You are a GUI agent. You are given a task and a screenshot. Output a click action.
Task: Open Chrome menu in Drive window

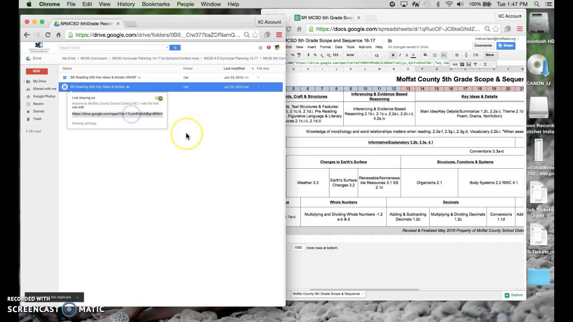[279, 34]
